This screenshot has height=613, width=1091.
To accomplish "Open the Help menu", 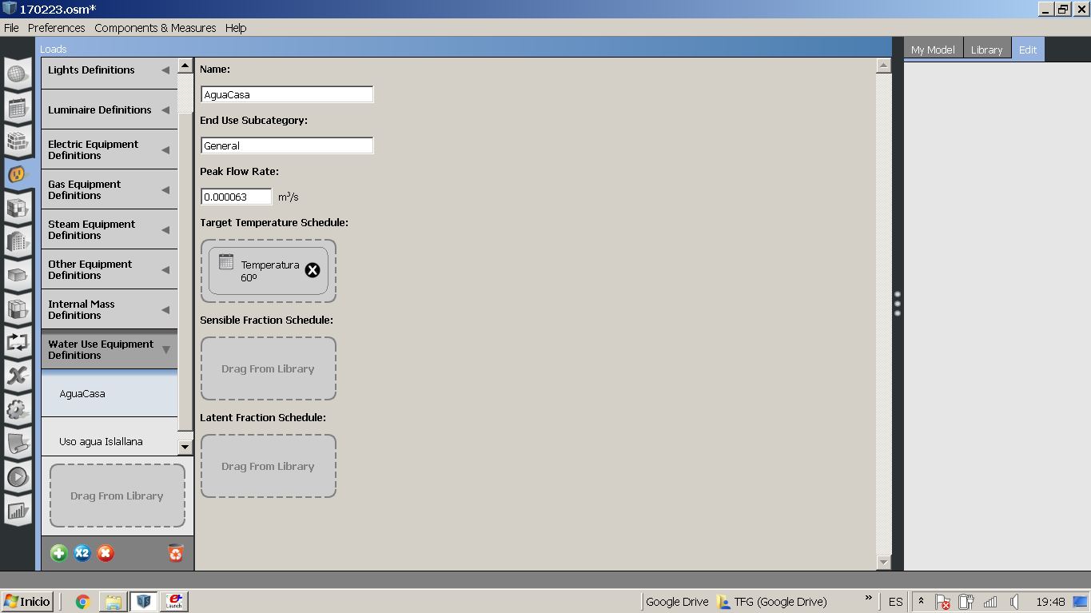I will coord(236,28).
